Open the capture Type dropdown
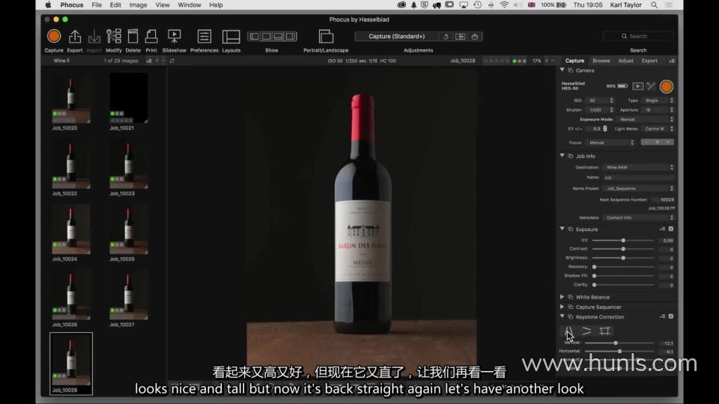 pyautogui.click(x=658, y=100)
